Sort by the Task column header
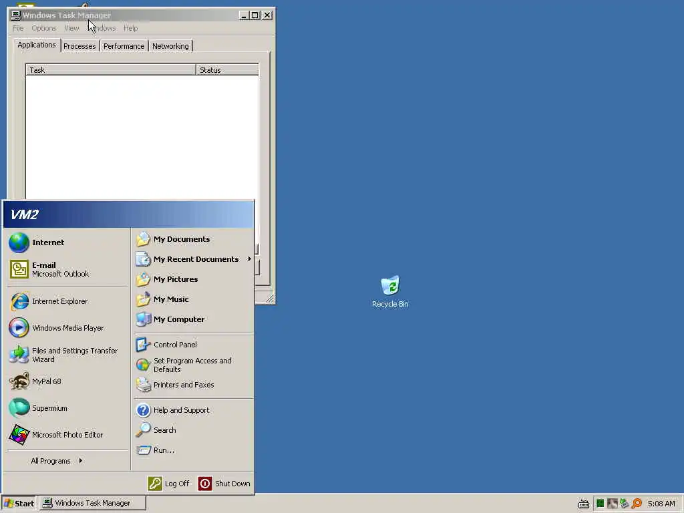This screenshot has width=684, height=513. 111,69
